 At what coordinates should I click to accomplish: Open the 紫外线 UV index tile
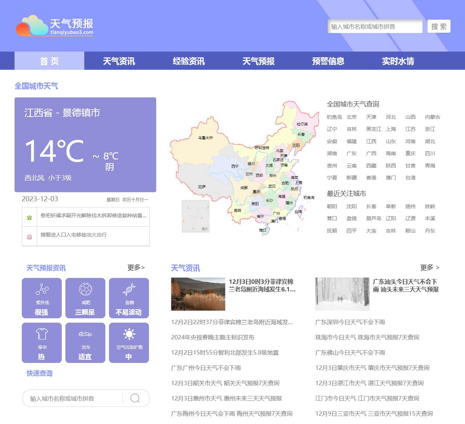point(42,298)
